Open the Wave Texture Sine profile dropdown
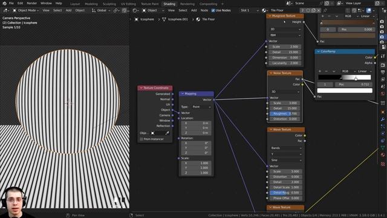This screenshot has height=218, width=387. tap(286, 160)
